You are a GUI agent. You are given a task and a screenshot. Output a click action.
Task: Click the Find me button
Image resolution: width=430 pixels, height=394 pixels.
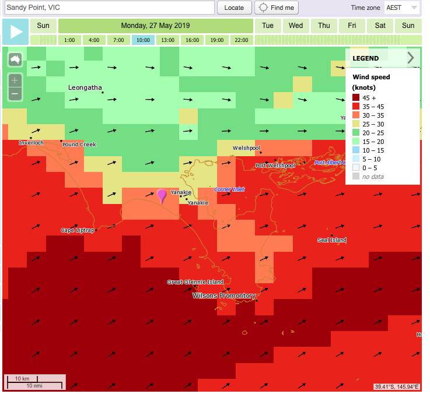coord(277,8)
